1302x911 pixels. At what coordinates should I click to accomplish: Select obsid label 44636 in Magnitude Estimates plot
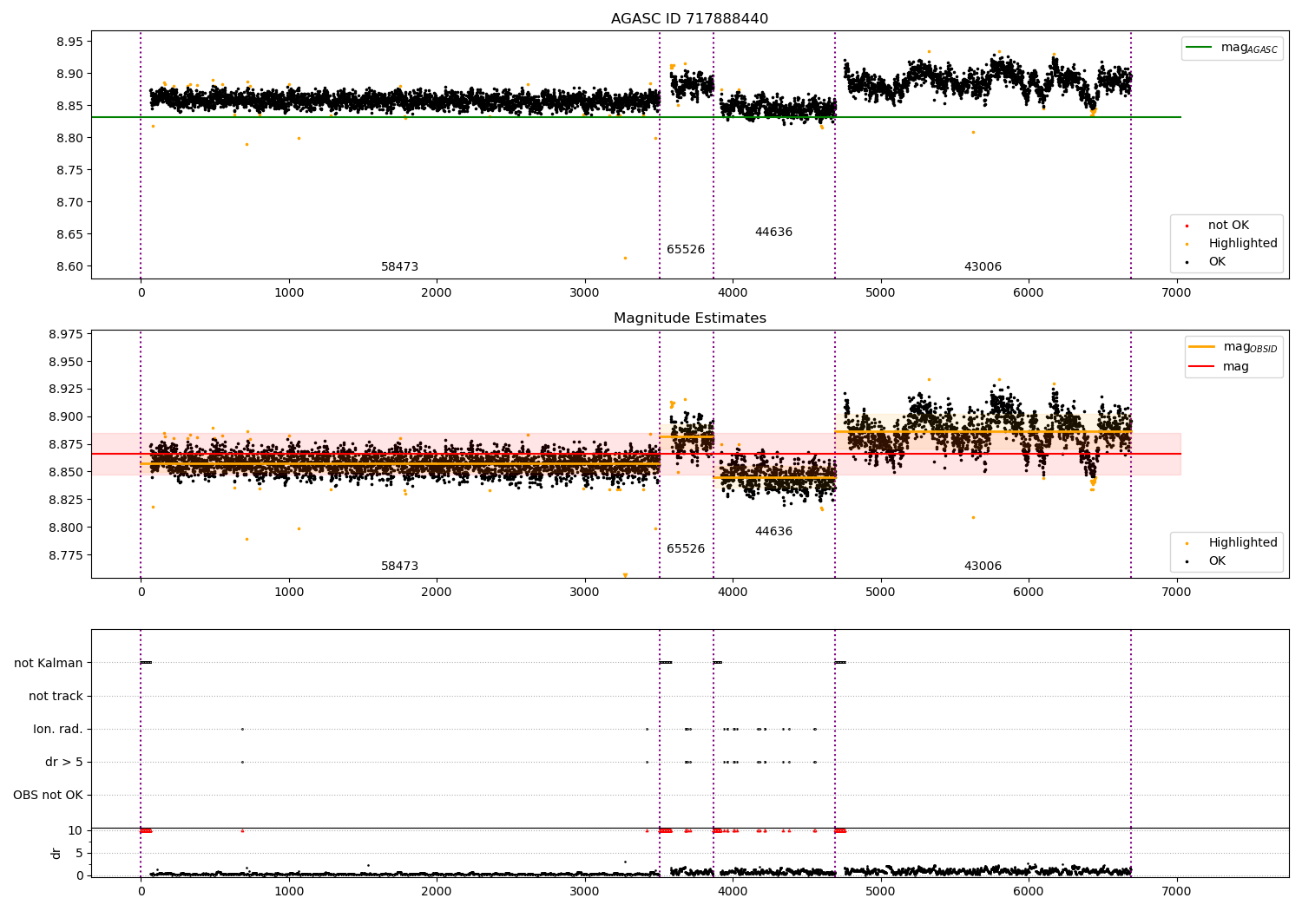coord(773,532)
